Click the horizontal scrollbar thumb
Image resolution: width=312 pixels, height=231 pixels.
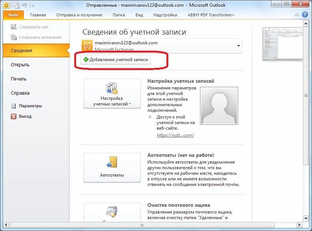(142, 225)
